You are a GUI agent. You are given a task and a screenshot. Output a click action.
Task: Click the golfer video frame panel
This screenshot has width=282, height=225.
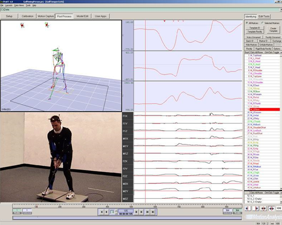[61, 157]
